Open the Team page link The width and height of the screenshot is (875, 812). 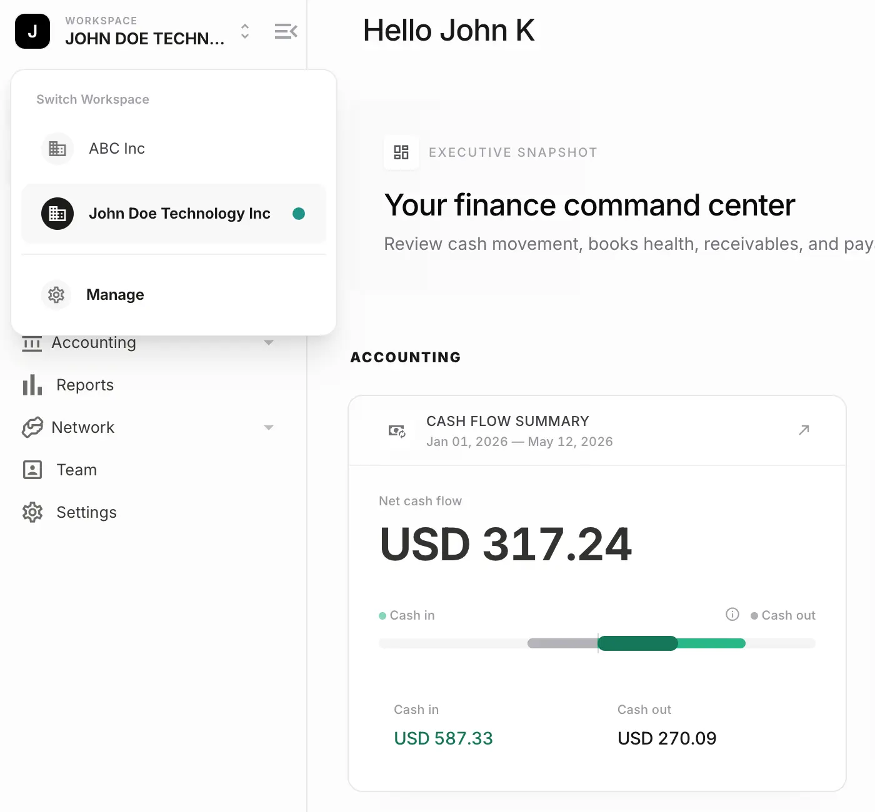[77, 470]
